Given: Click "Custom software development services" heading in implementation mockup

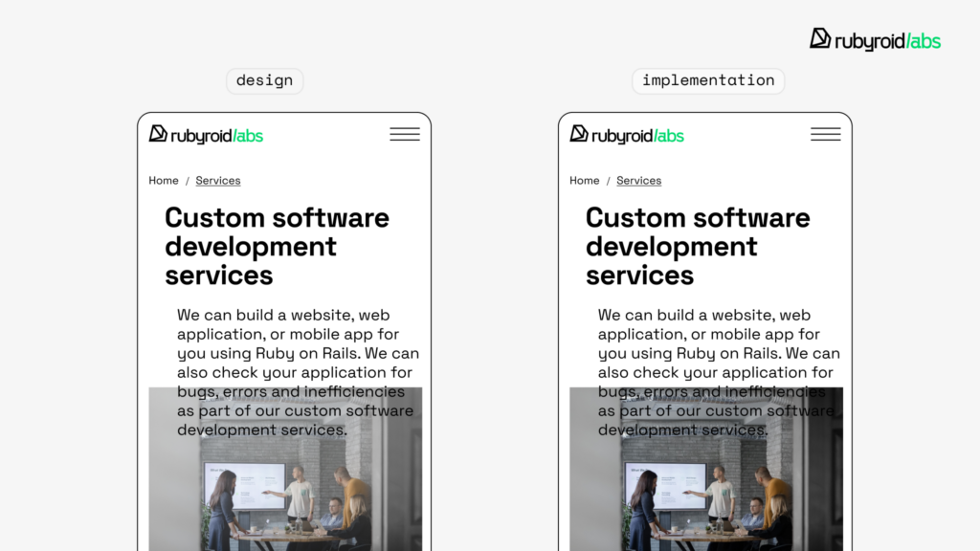Looking at the screenshot, I should pyautogui.click(x=698, y=247).
